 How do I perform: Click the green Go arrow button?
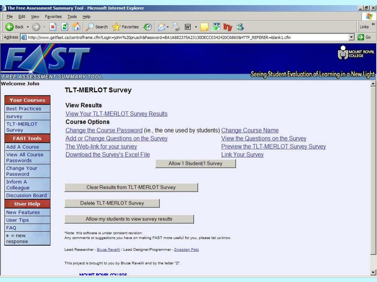click(x=361, y=37)
